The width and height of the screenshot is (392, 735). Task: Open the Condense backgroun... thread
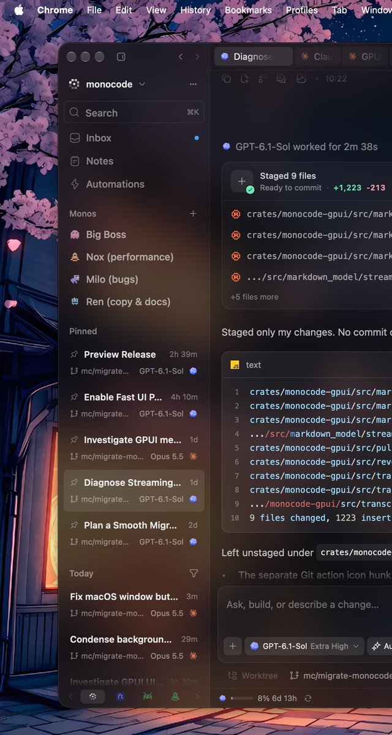coord(134,647)
